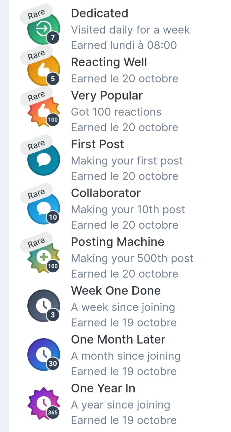Click the Rare label on Posting Machine badge

pos(36,243)
